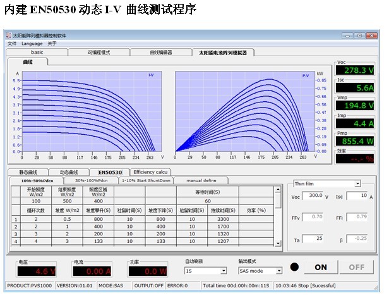Screen dimensions: 389x298
Task: Select the 30%-100%Pdcn sub-tab
Action: pos(90,180)
